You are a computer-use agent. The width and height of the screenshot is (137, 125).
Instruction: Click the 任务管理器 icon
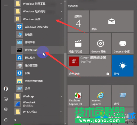(19, 65)
